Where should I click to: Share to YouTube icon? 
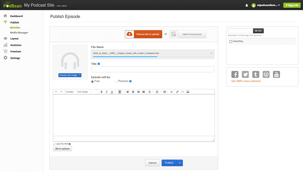pos(276,74)
